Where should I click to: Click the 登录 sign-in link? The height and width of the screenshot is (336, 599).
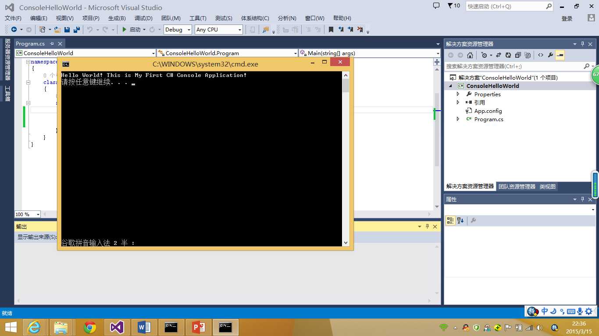click(567, 18)
